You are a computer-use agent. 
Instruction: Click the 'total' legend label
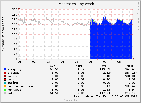12,93
